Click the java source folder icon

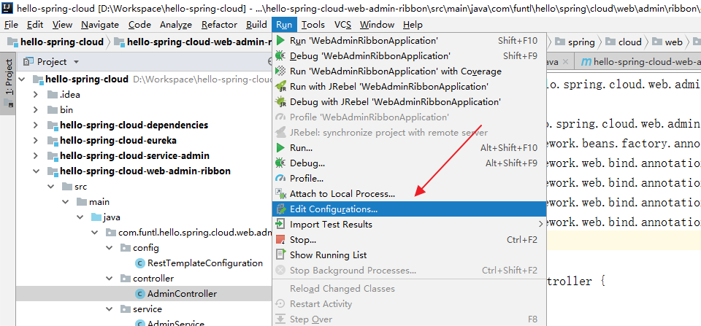point(96,217)
